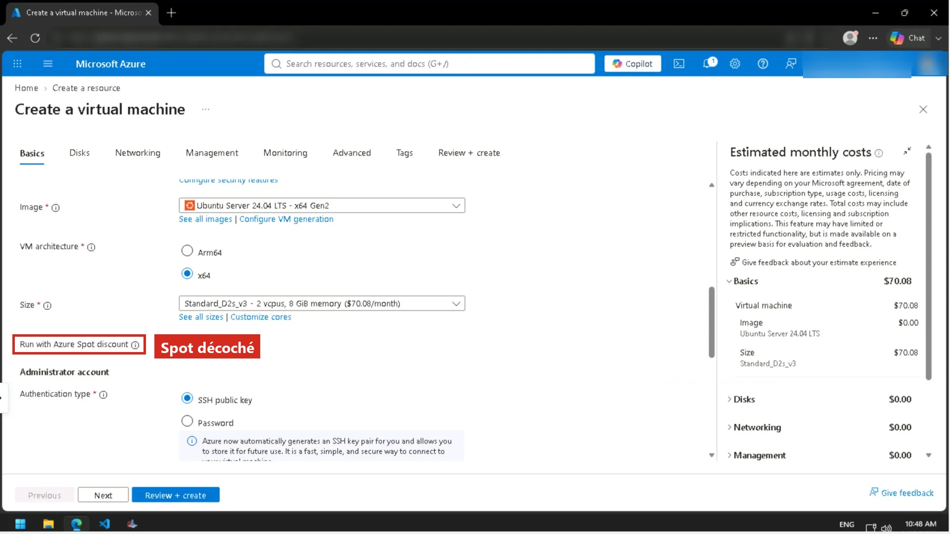Open the more actions ellipsis beside the page title

205,109
